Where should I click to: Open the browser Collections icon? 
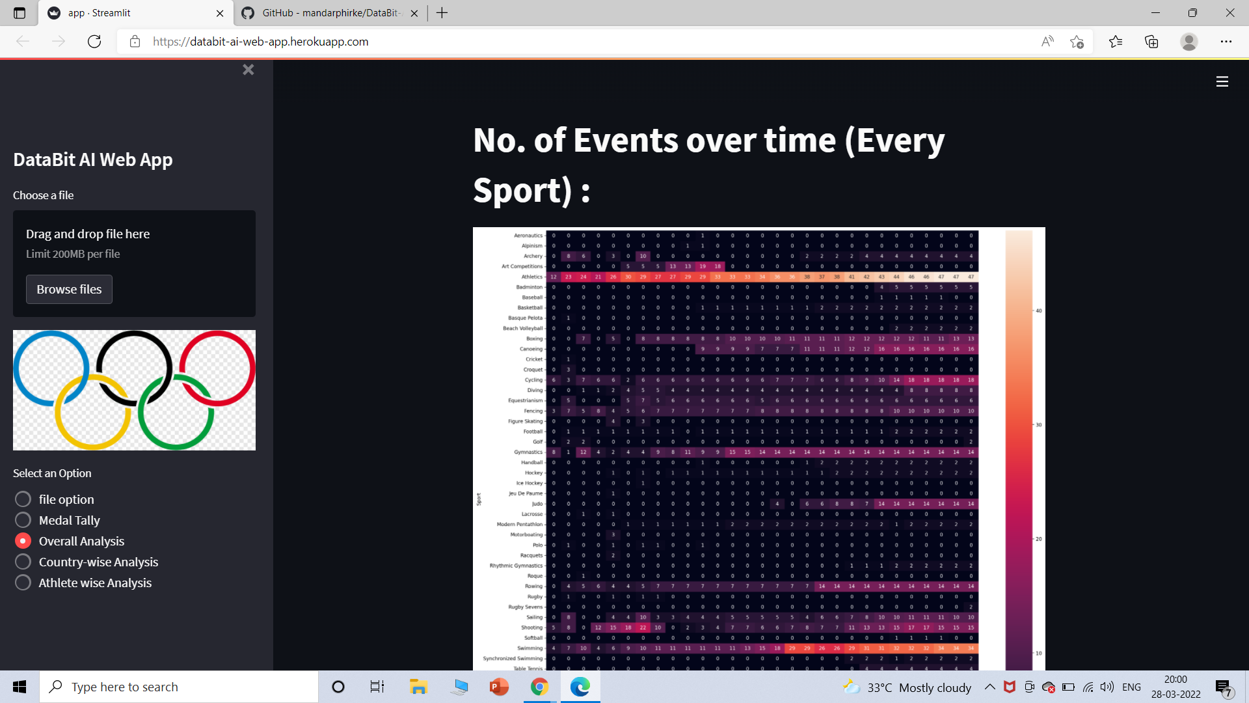pyautogui.click(x=1151, y=42)
